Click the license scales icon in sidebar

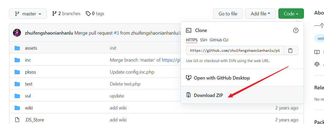[x=317, y=64]
